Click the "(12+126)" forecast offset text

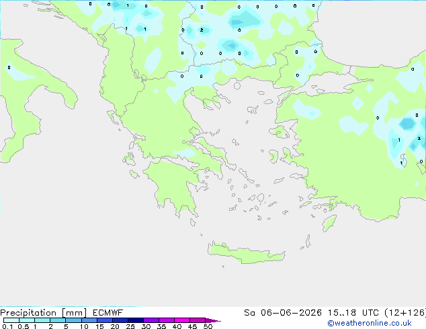[405, 313]
